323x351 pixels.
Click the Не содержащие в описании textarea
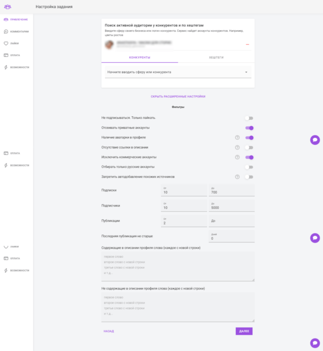[178, 307]
